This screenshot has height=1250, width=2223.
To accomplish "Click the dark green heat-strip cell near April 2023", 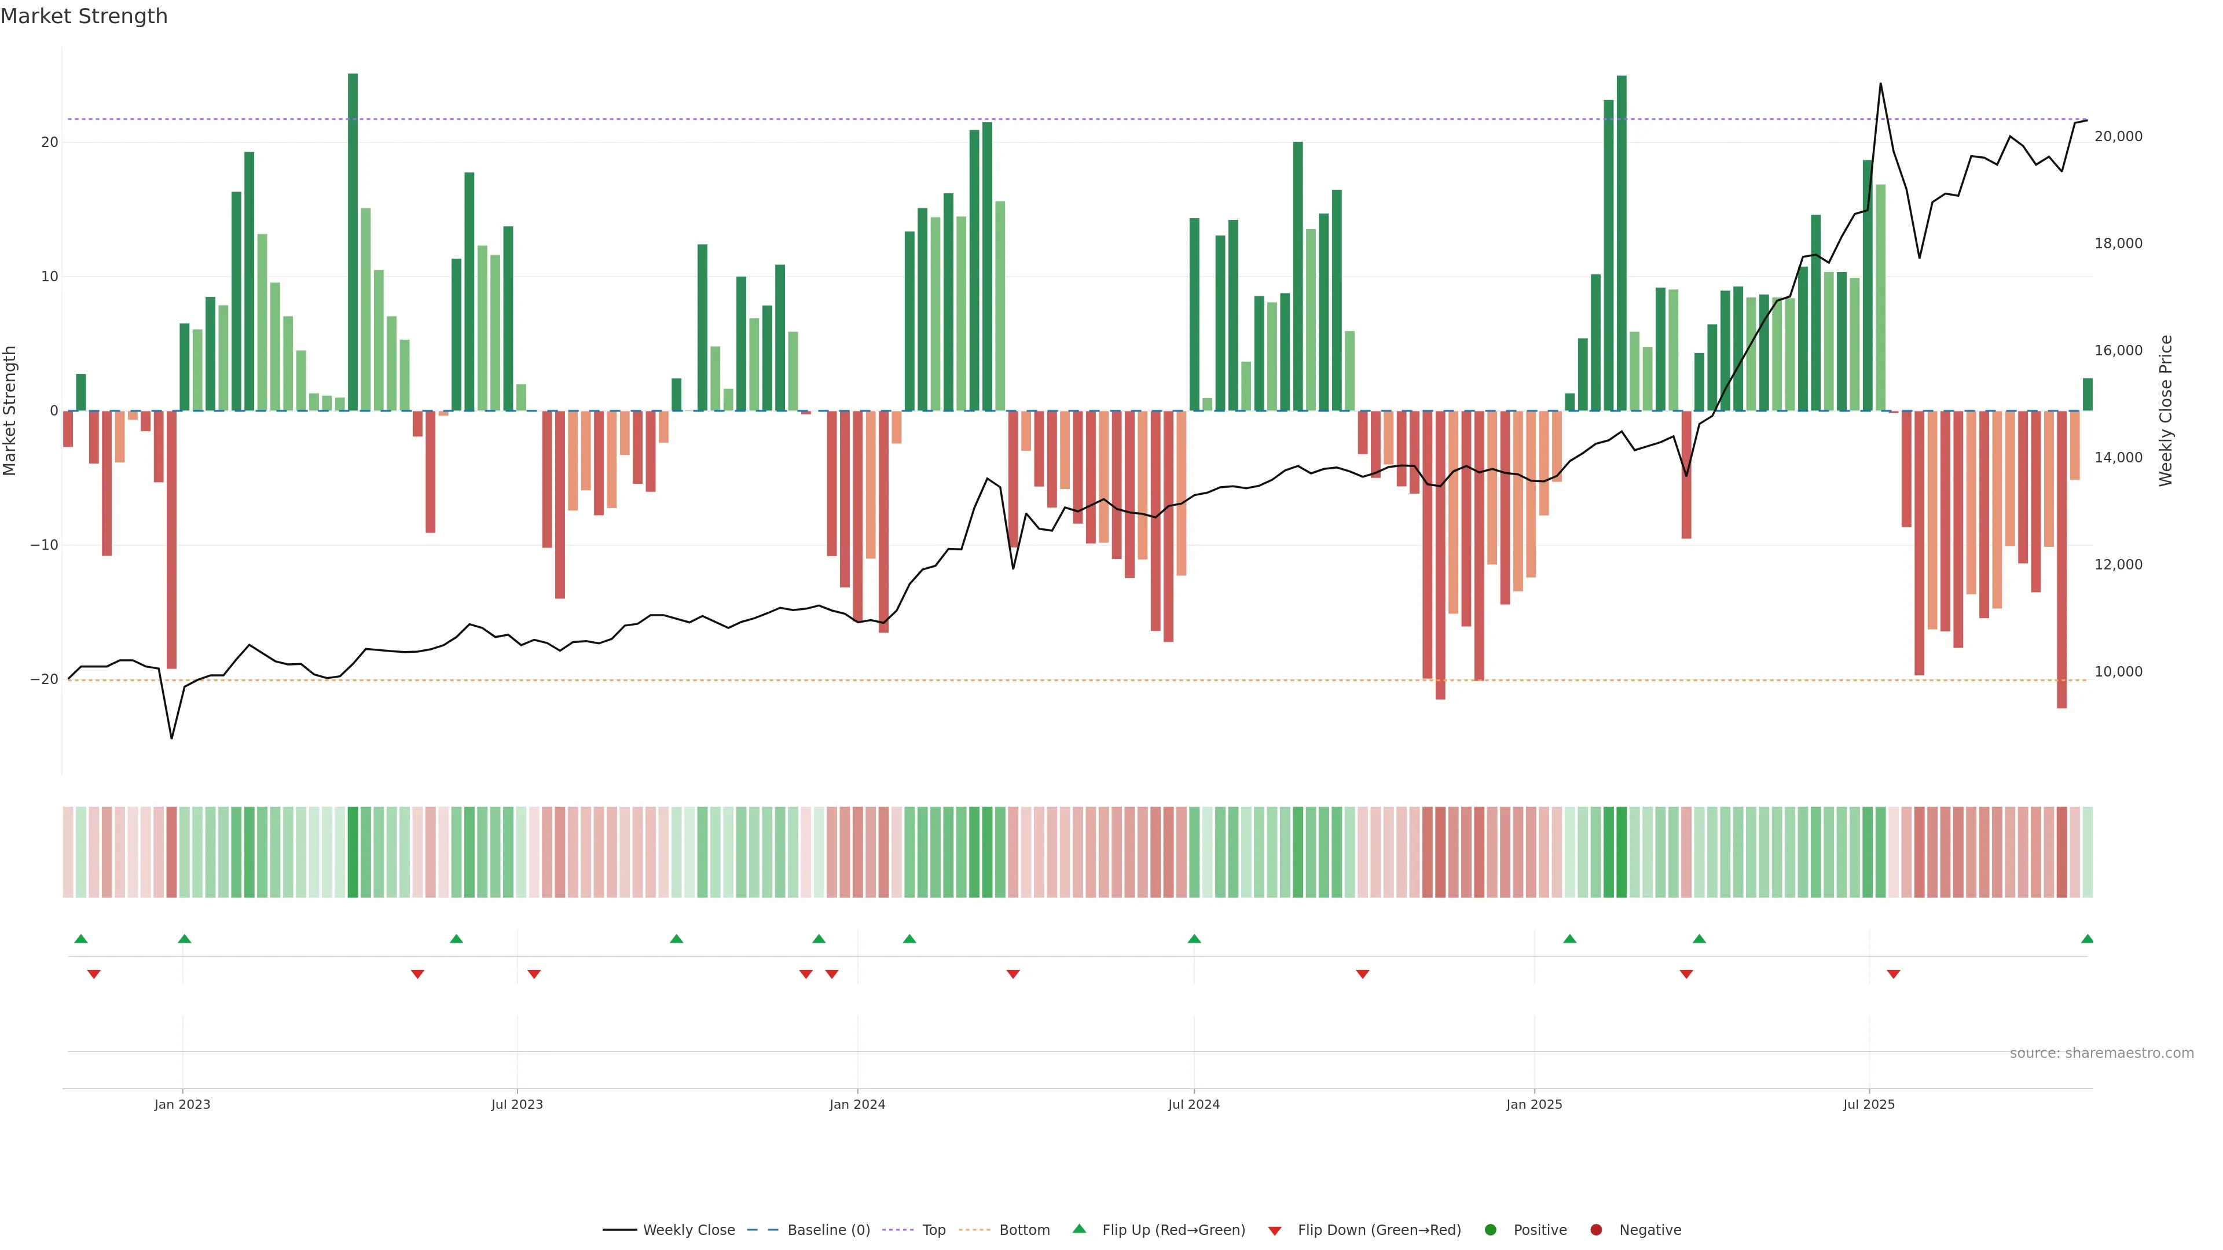I will pos(352,852).
